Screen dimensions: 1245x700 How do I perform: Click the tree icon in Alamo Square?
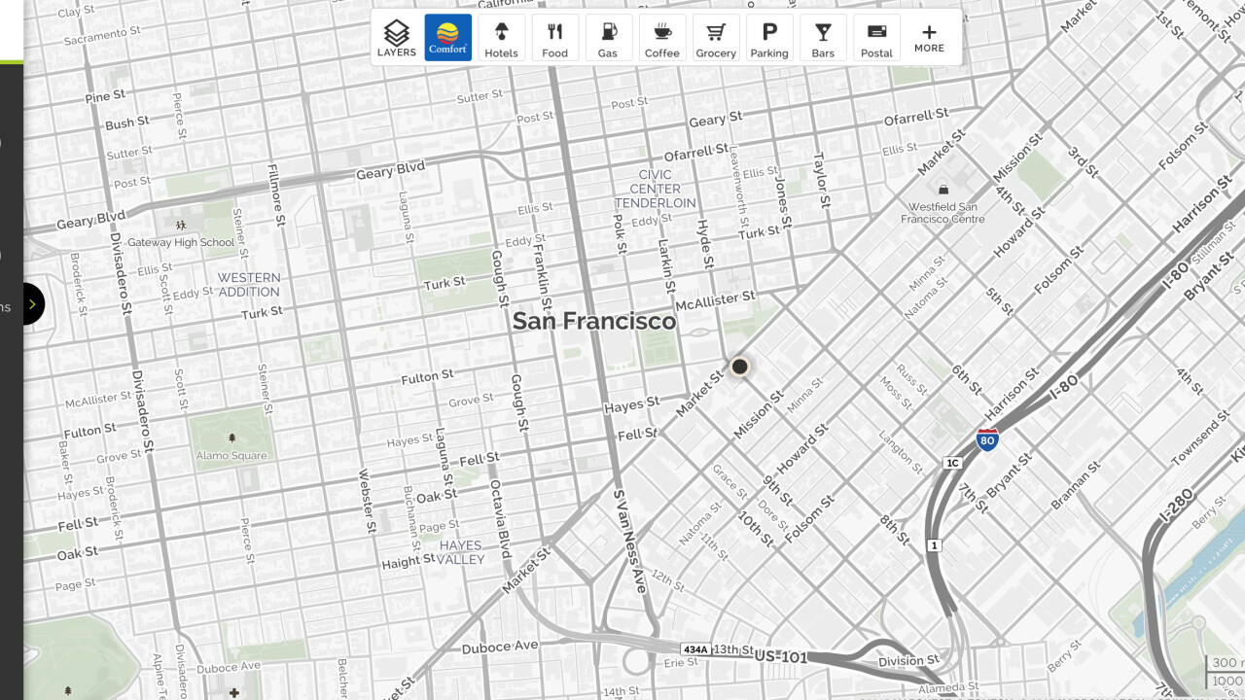(x=231, y=439)
